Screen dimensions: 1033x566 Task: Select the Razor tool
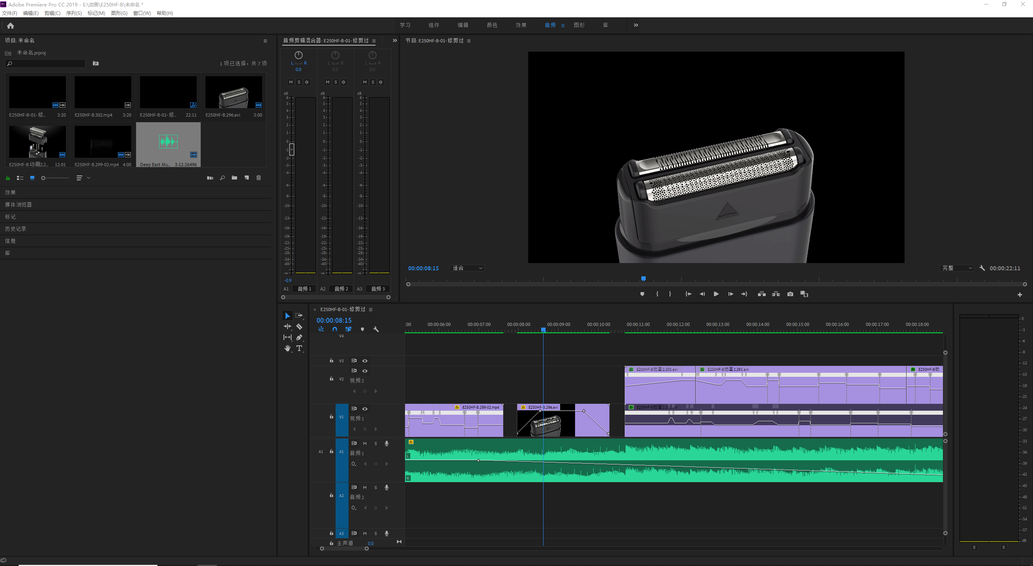tap(299, 326)
